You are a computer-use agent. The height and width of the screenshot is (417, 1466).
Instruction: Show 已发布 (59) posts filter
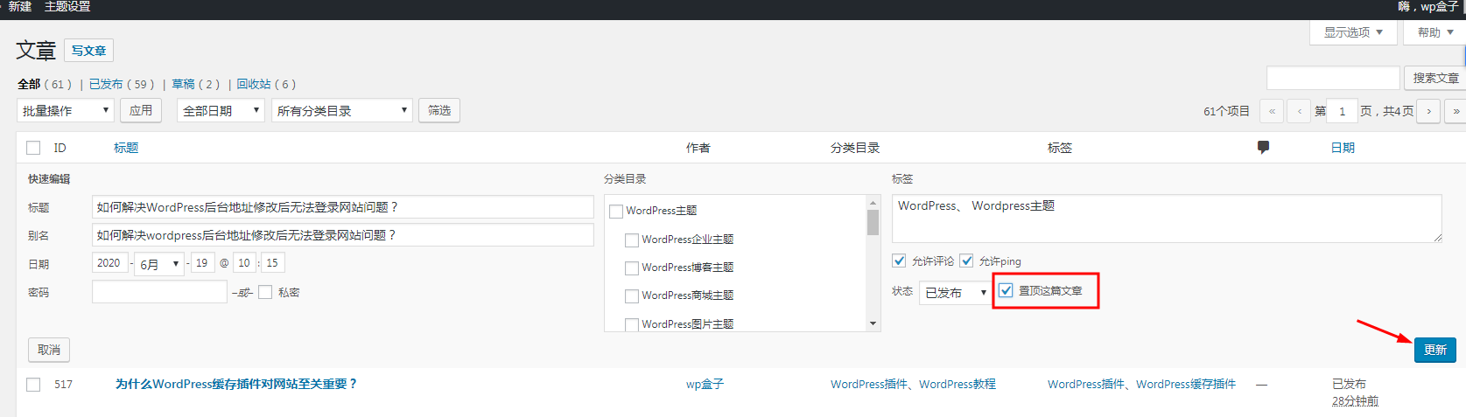pyautogui.click(x=122, y=84)
